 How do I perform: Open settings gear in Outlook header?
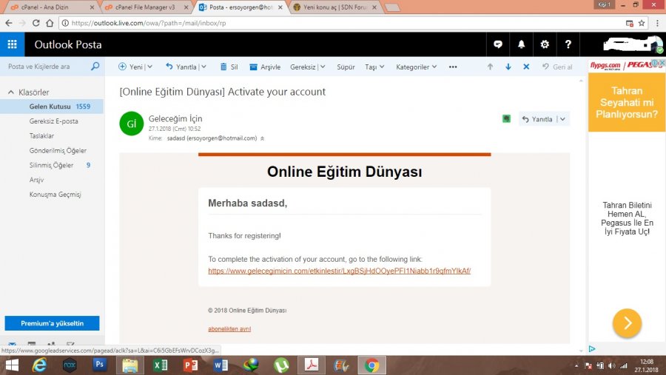tap(545, 44)
